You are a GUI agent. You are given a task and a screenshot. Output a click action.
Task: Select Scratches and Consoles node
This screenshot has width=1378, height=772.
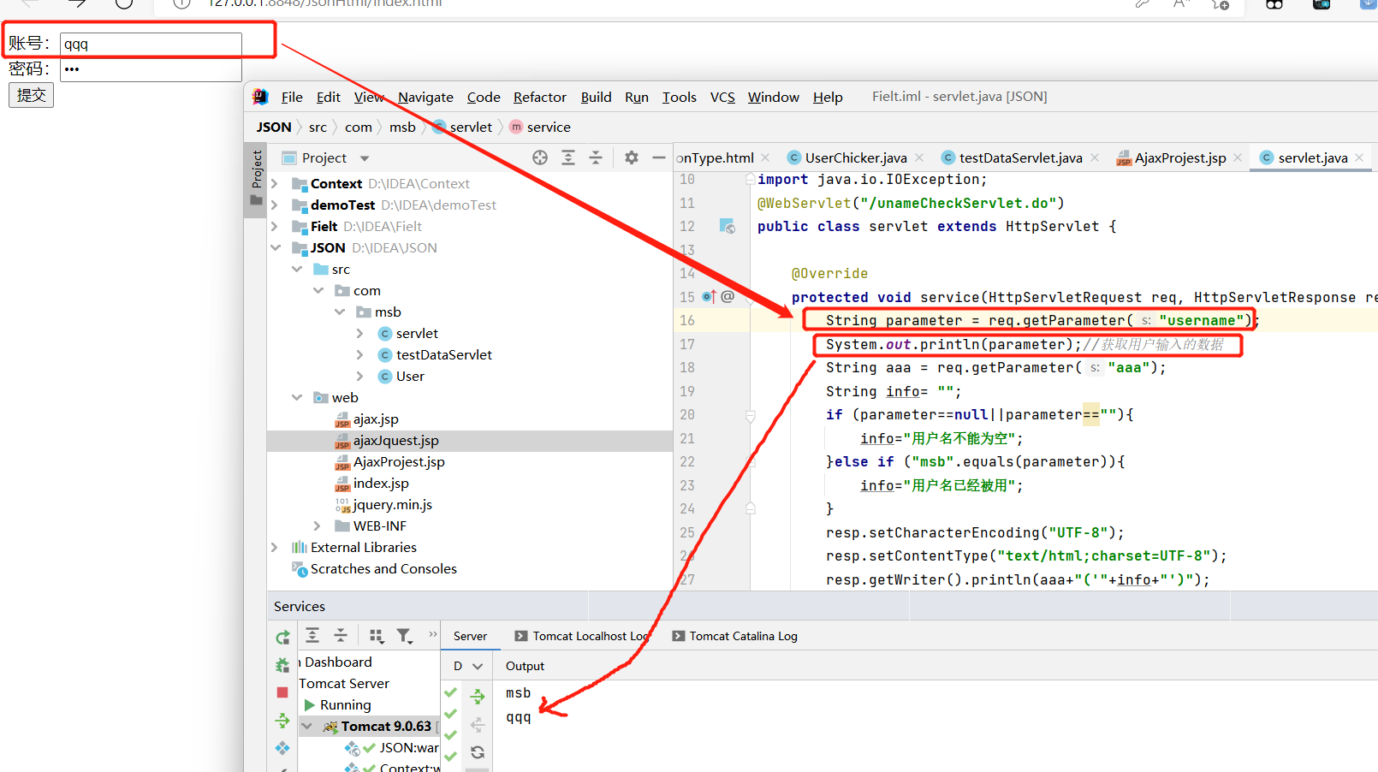point(383,568)
